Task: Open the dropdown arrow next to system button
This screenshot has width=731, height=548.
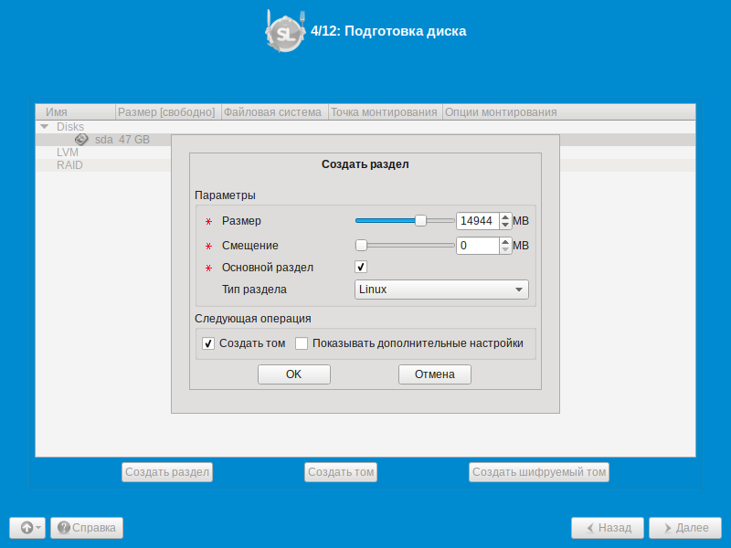Action: 38,528
